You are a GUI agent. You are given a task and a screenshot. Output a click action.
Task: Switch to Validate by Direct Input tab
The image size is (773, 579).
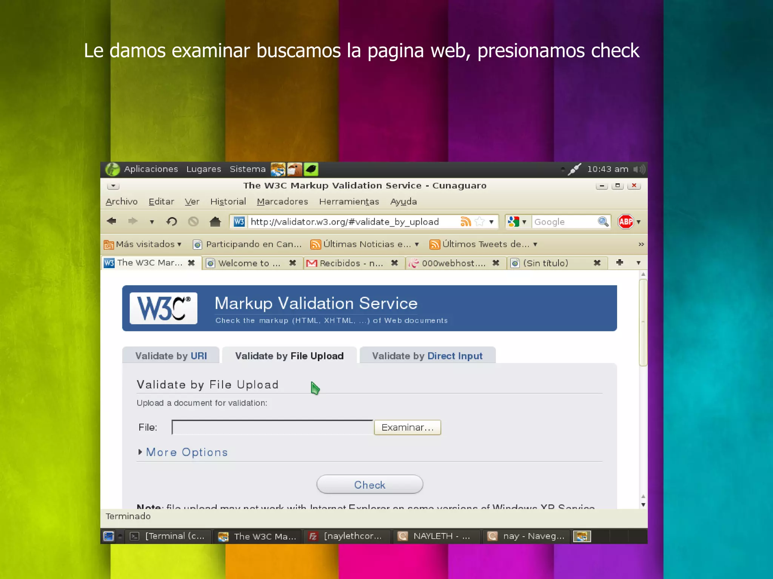coord(427,355)
